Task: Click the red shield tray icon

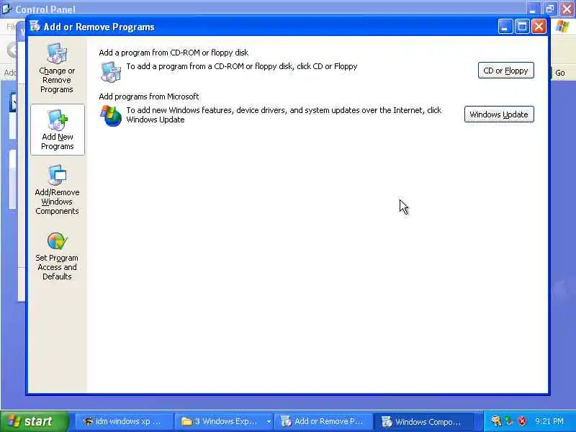Action: (x=522, y=421)
